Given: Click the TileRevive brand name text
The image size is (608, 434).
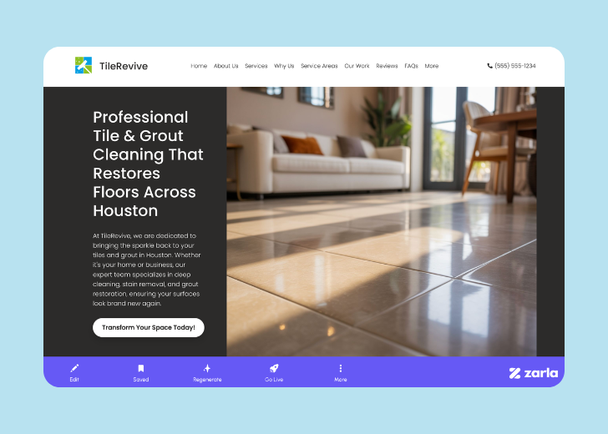Looking at the screenshot, I should (123, 66).
